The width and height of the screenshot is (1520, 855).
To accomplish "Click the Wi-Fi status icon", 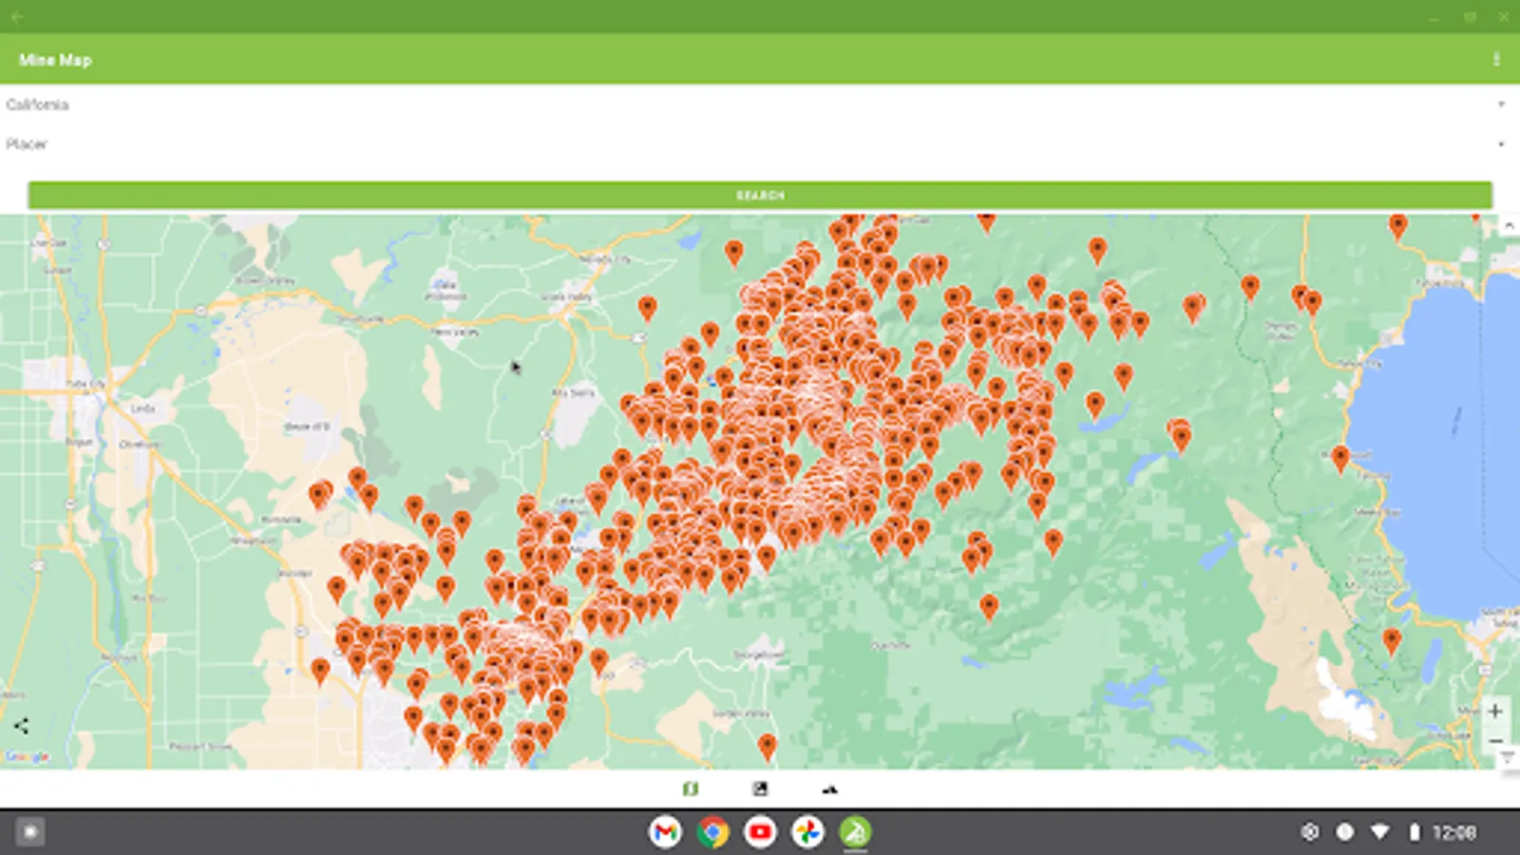I will (1379, 832).
